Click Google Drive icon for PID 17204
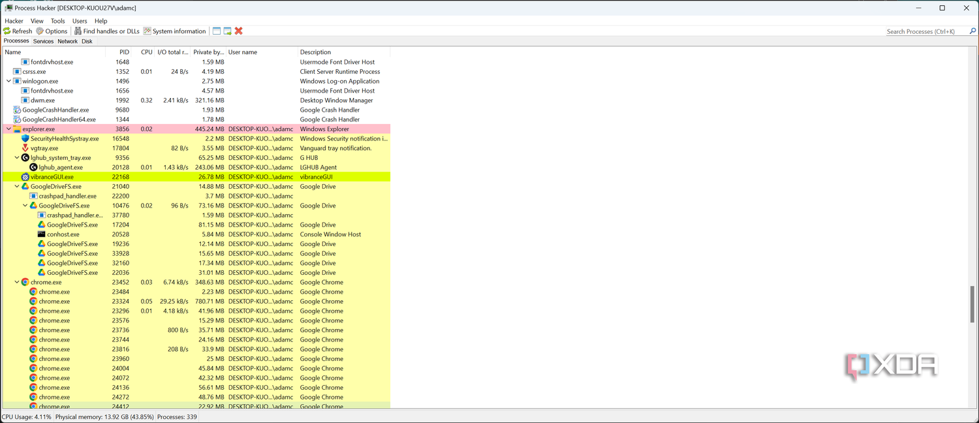Screen dimensions: 979x423 (42, 225)
